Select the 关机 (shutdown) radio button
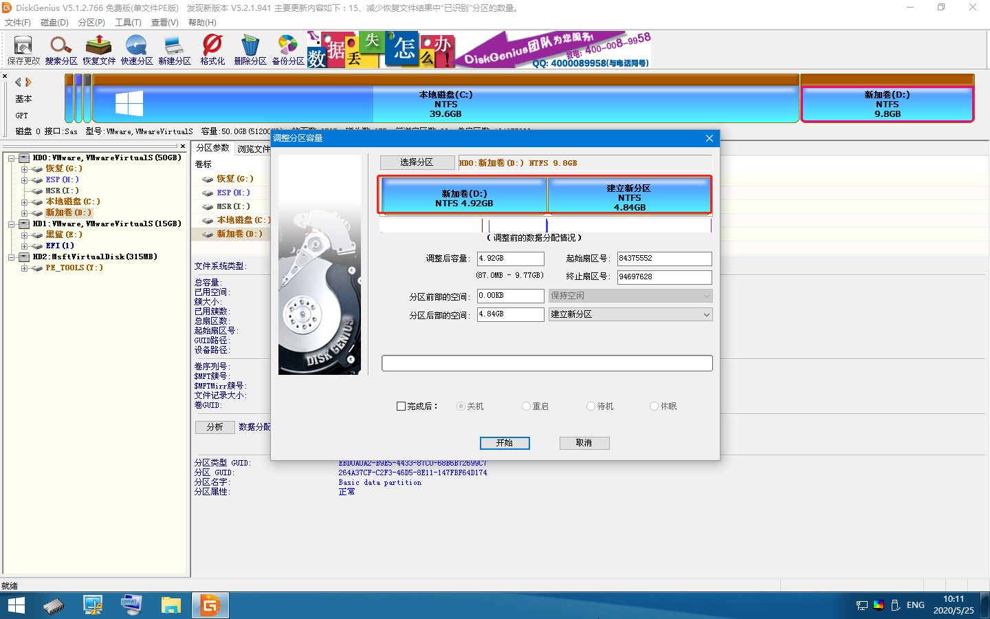Image resolution: width=990 pixels, height=619 pixels. [x=461, y=406]
